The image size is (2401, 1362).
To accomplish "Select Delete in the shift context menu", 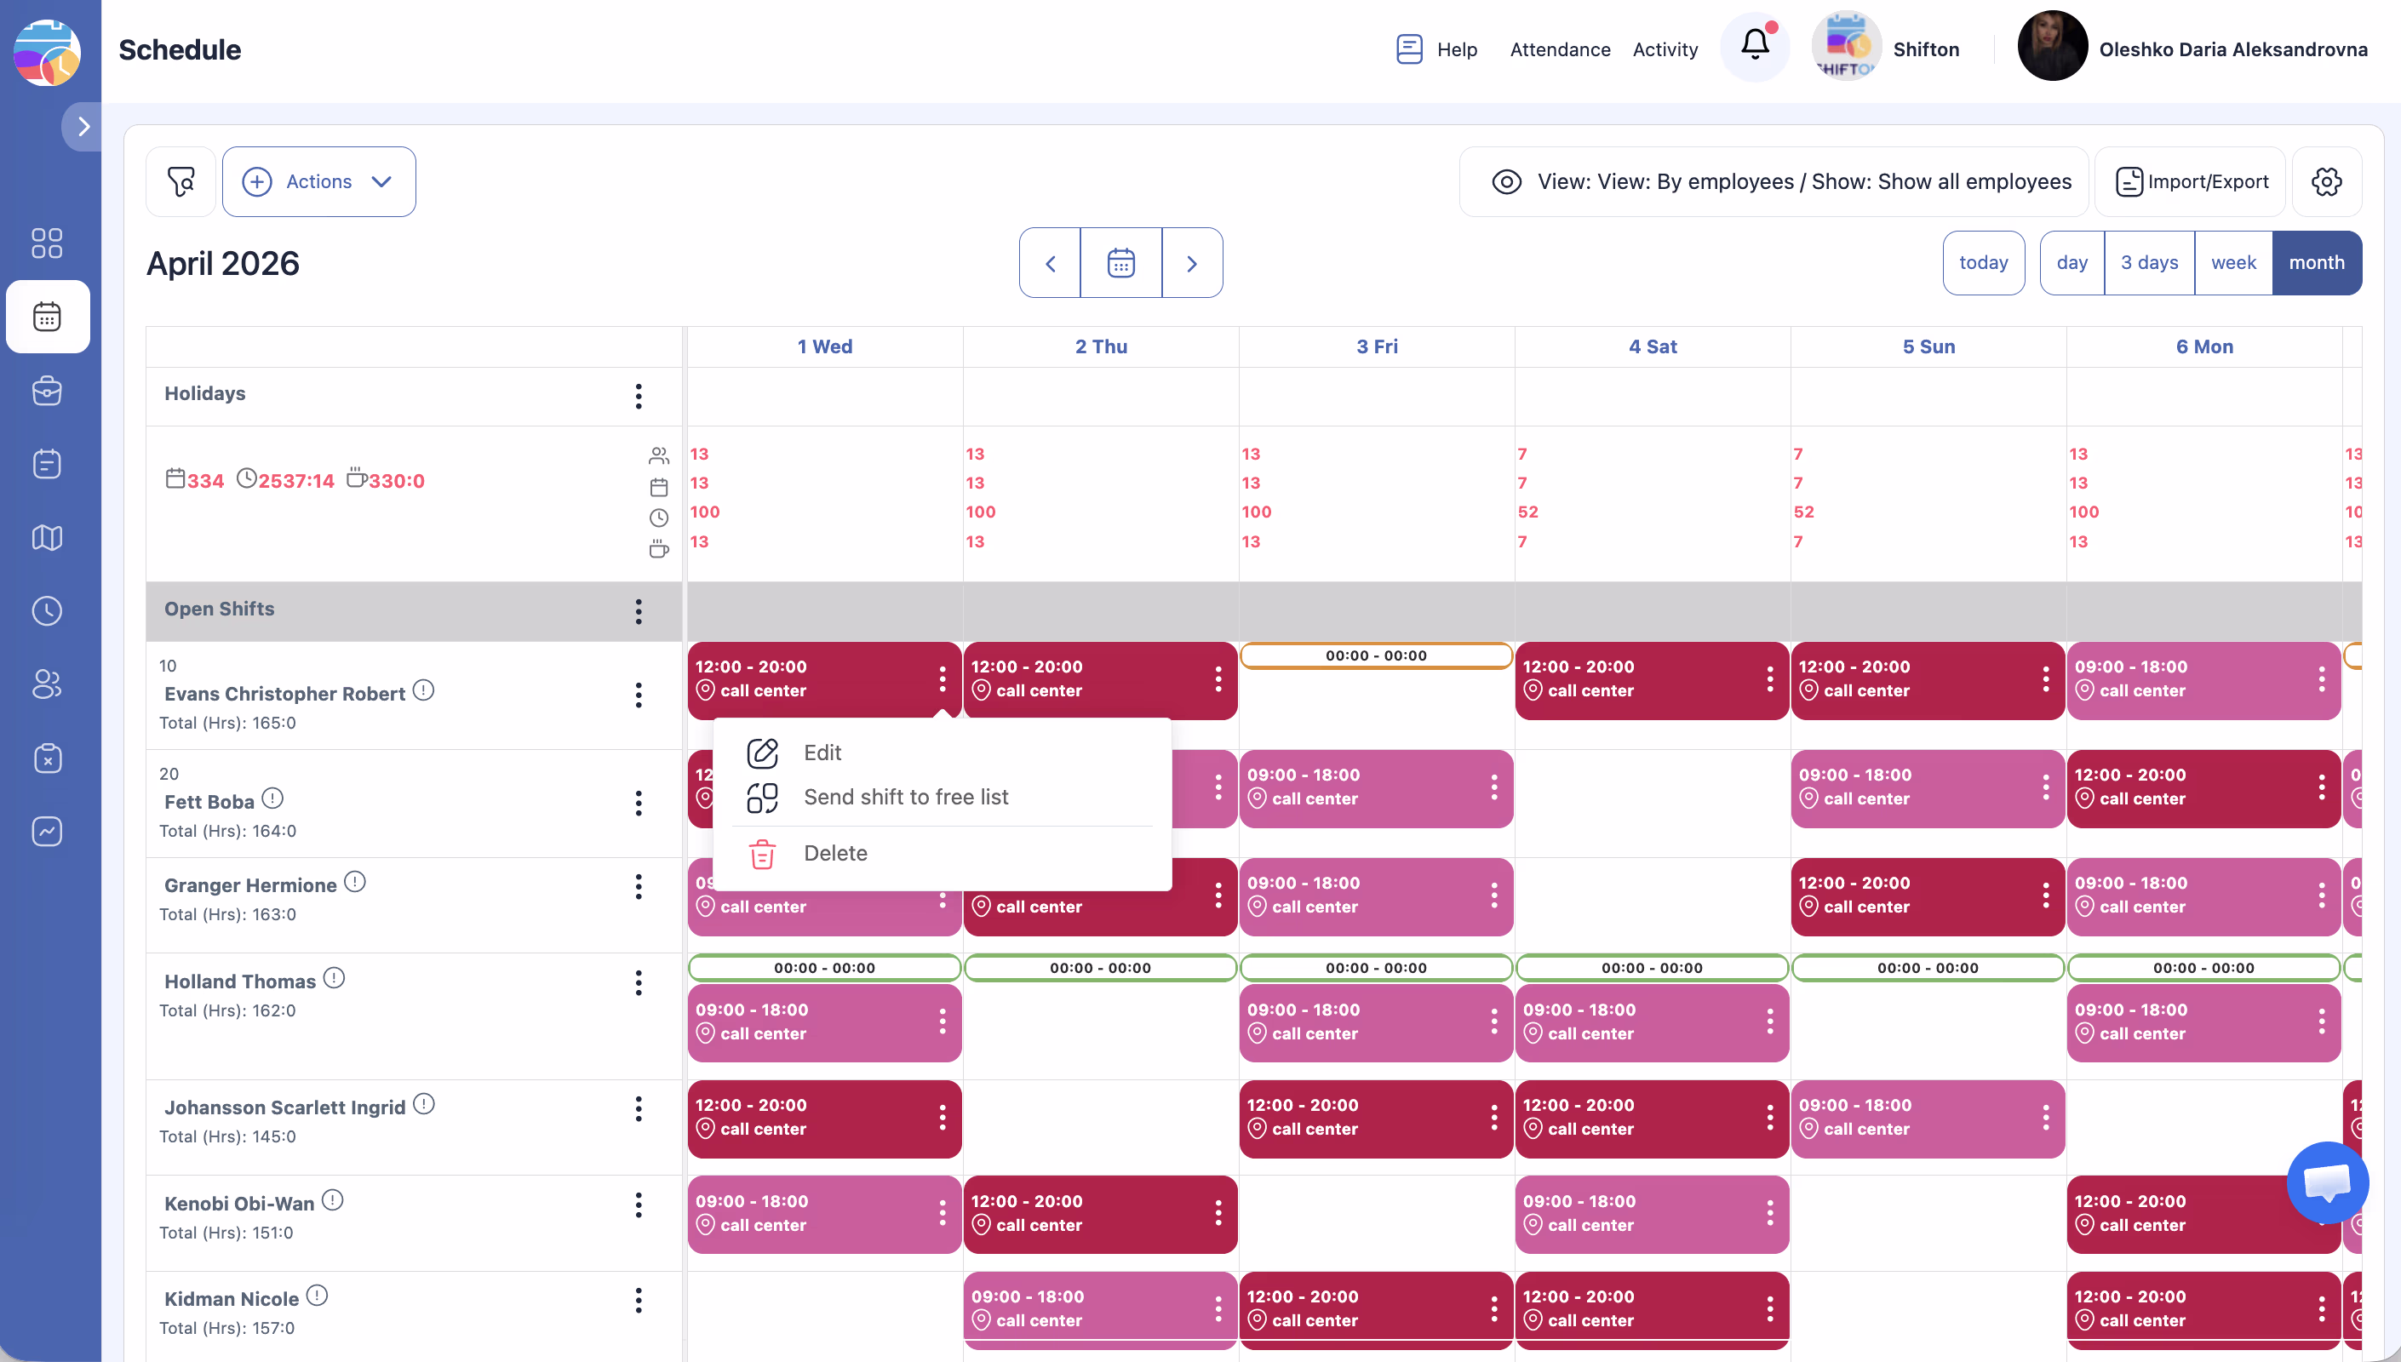I will click(x=835, y=853).
